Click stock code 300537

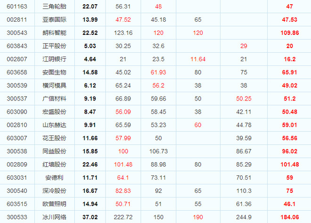pyautogui.click(x=17, y=99)
